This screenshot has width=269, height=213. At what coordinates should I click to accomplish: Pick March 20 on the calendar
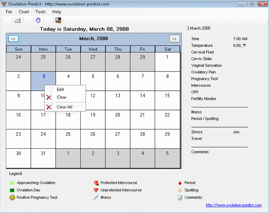tap(117, 120)
